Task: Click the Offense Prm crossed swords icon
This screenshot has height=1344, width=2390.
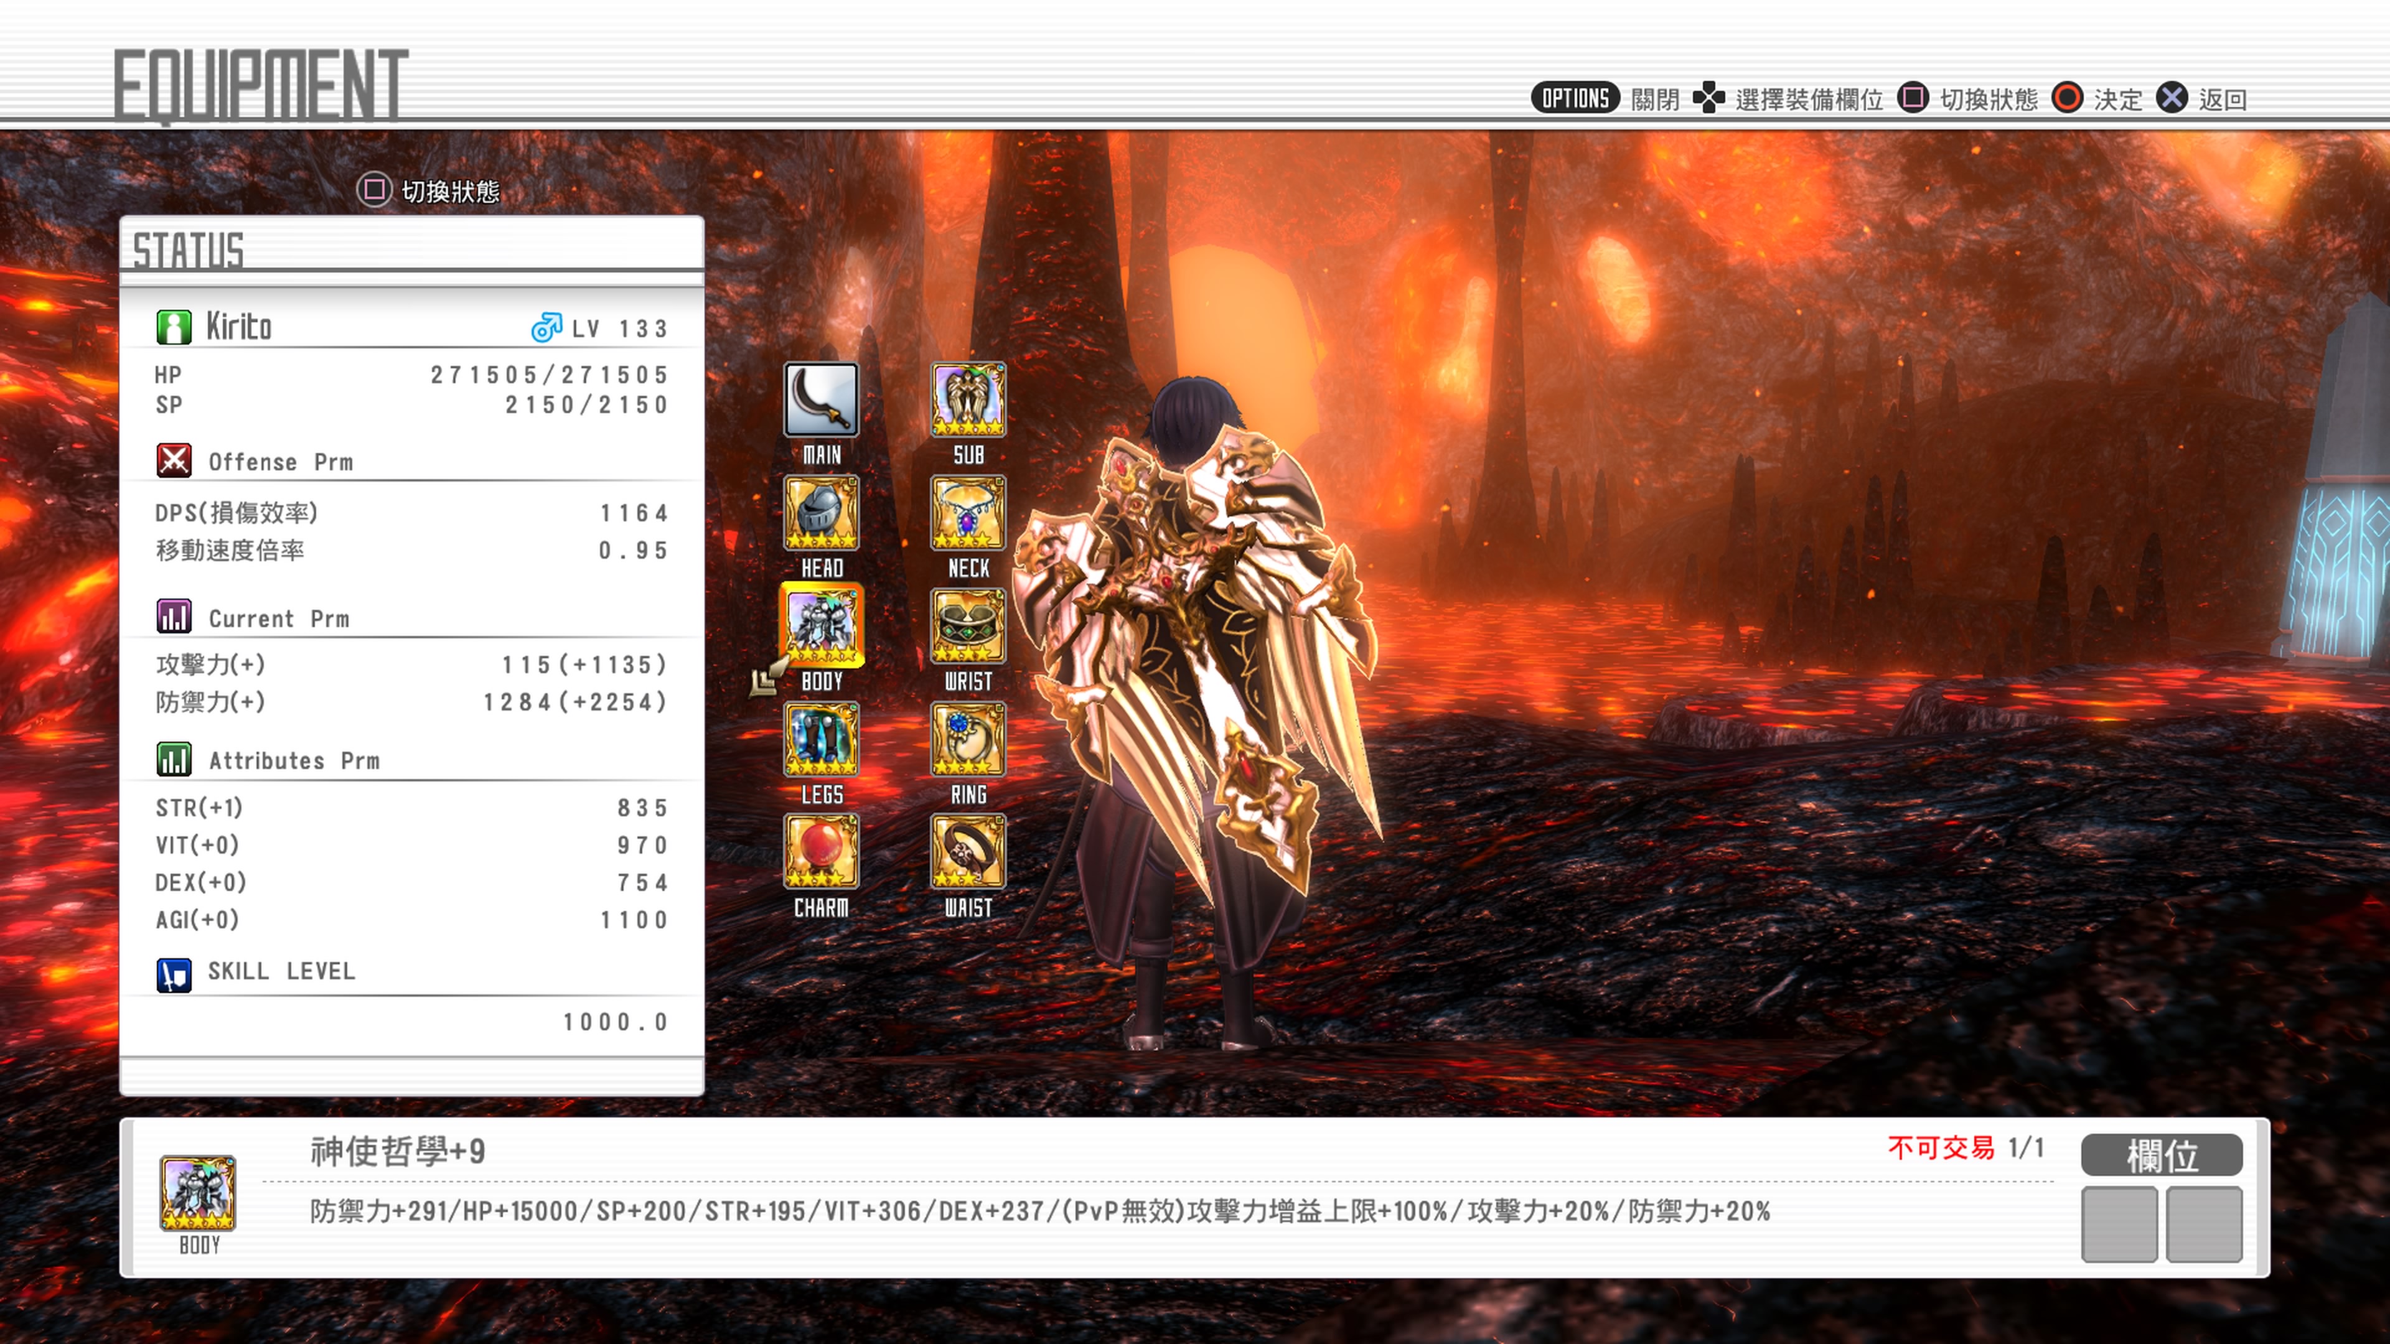Action: [x=174, y=460]
